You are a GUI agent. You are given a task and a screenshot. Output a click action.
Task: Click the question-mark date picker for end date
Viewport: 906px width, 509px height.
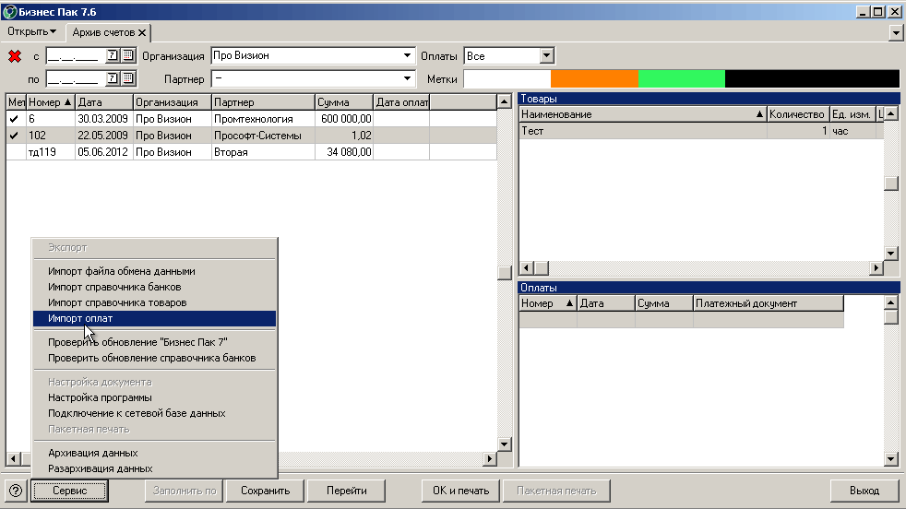coord(113,78)
